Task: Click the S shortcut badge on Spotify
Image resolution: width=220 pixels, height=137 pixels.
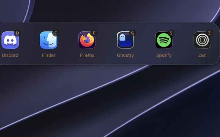Action: pyautogui.click(x=171, y=33)
